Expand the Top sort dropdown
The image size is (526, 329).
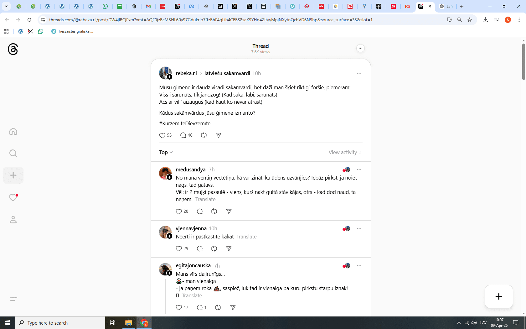166,152
